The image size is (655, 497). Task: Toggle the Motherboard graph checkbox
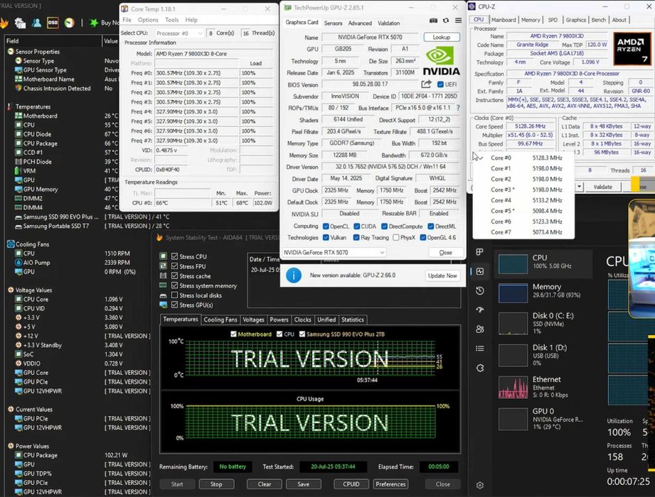(233, 334)
